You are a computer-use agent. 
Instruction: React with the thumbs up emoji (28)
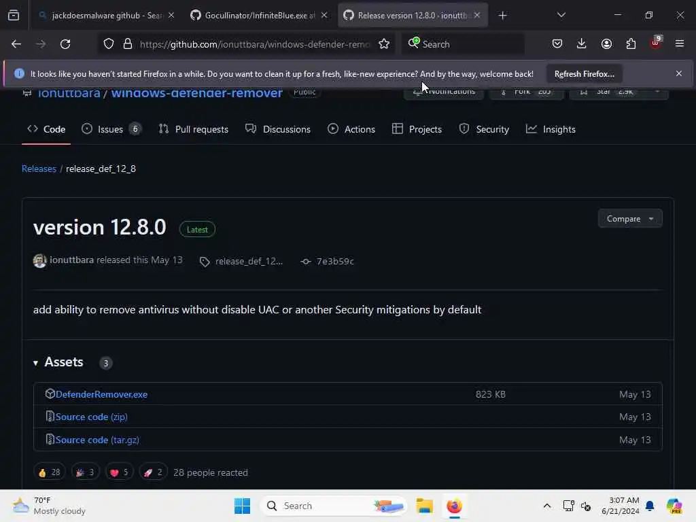coord(49,472)
